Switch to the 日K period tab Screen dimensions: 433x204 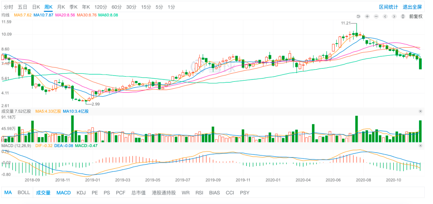(36, 7)
